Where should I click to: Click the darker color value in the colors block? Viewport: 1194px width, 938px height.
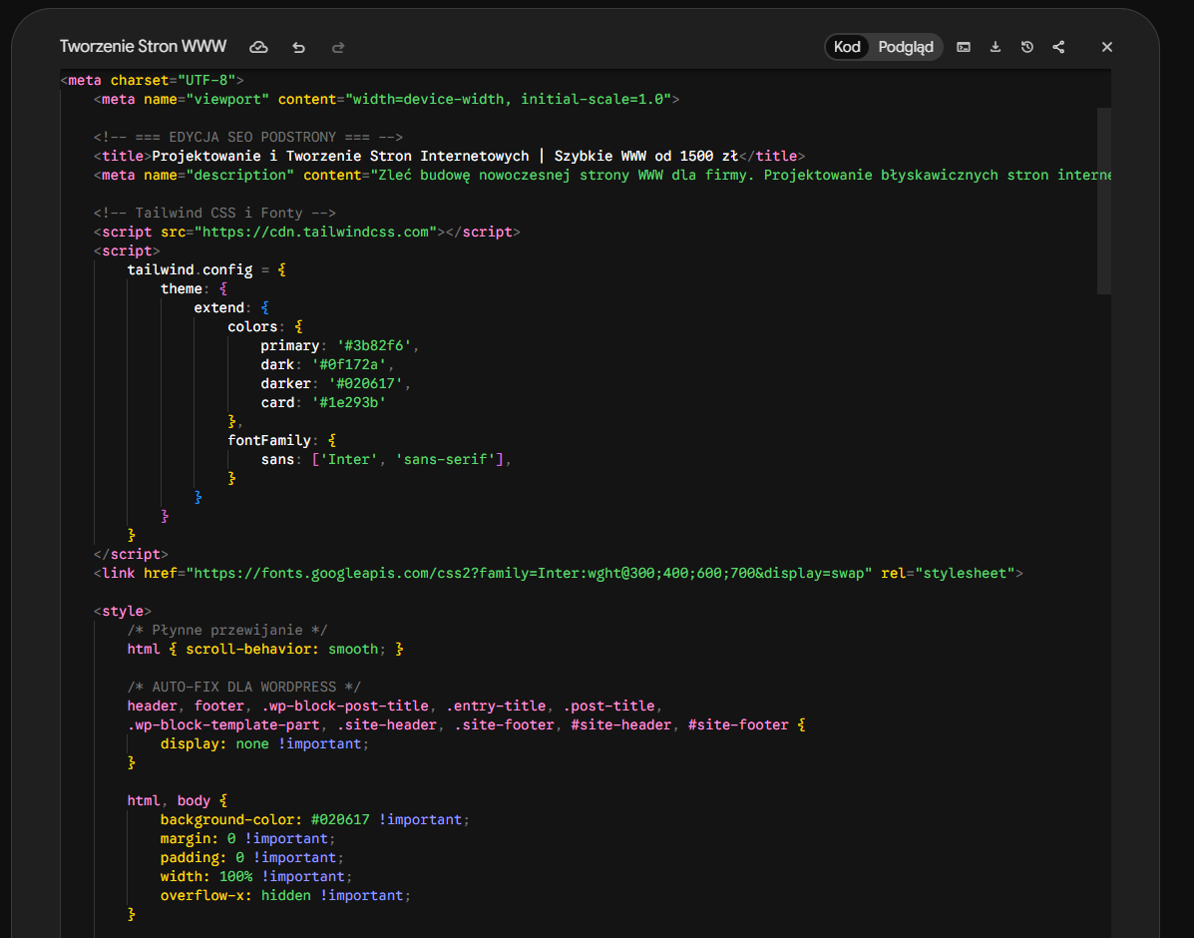coord(365,384)
